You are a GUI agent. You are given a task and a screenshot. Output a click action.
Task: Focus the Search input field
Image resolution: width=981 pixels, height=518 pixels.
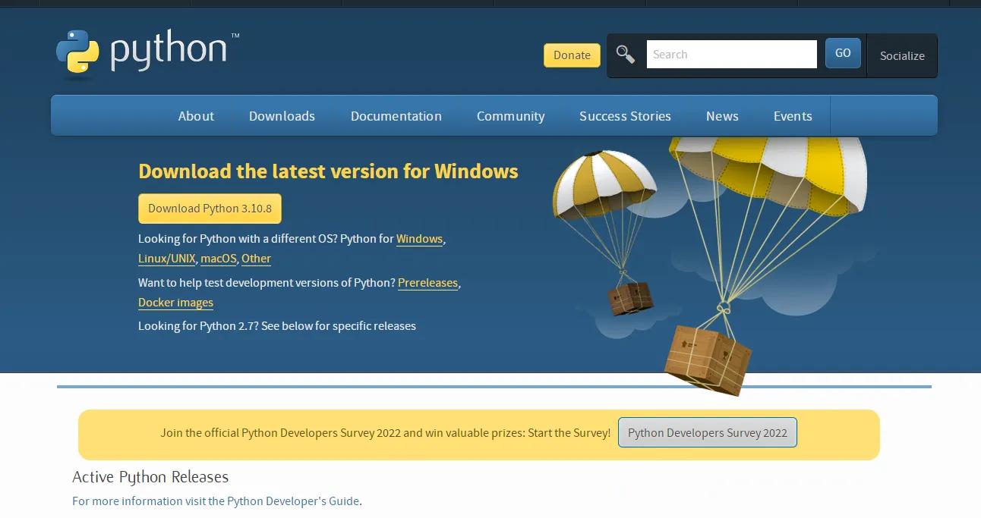pos(731,55)
